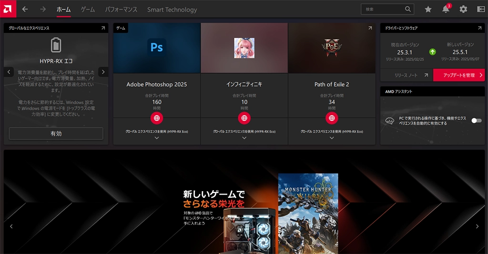Click globe icon under インフィニティニキ

(244, 118)
